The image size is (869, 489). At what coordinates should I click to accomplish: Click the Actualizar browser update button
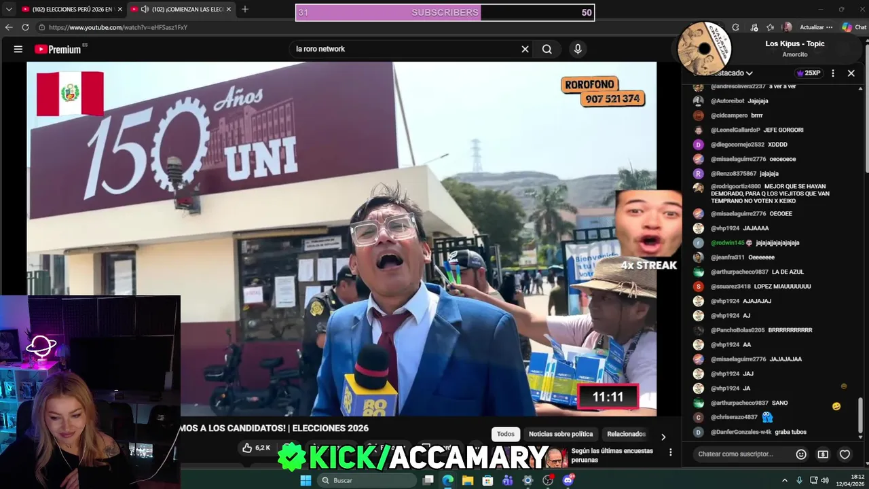(x=811, y=27)
